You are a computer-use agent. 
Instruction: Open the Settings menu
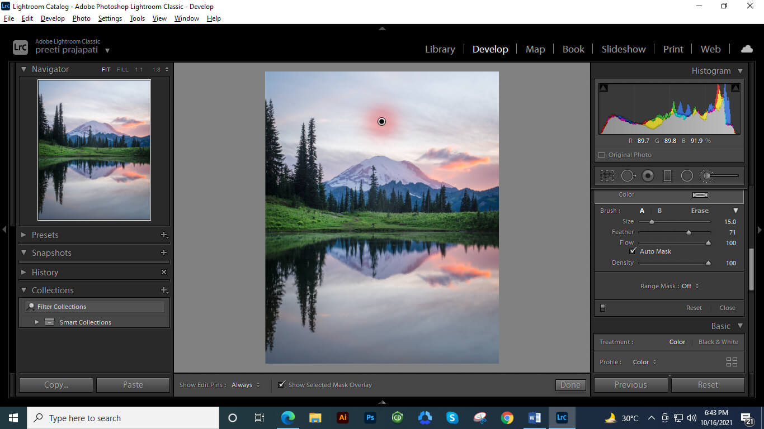pos(110,18)
